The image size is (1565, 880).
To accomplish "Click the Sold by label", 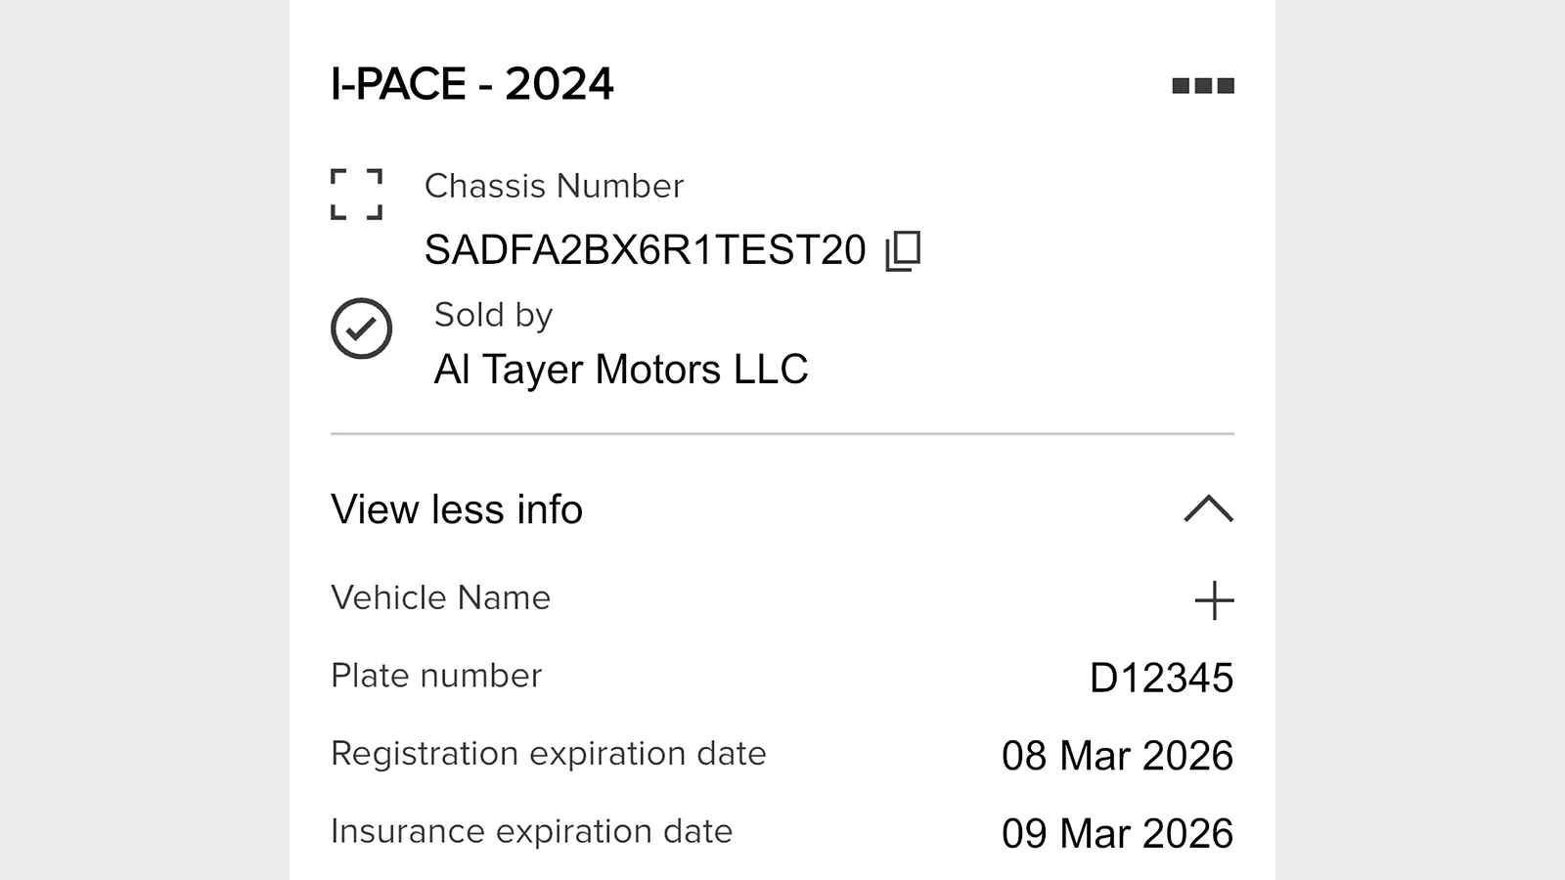I will pos(493,315).
